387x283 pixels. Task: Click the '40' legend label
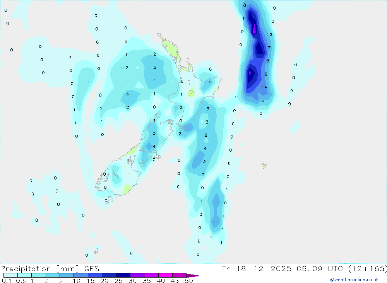[161, 281]
